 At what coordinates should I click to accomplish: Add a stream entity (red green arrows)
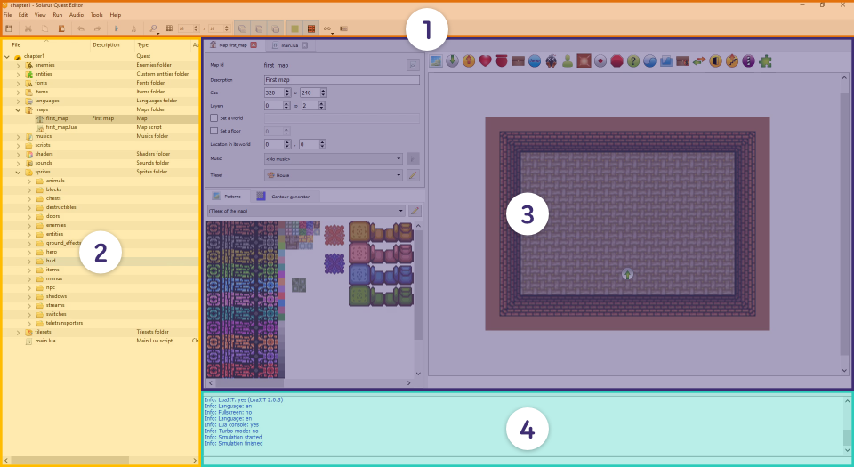(699, 61)
